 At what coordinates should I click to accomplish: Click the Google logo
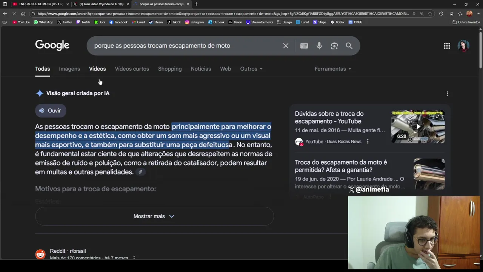[x=52, y=45]
